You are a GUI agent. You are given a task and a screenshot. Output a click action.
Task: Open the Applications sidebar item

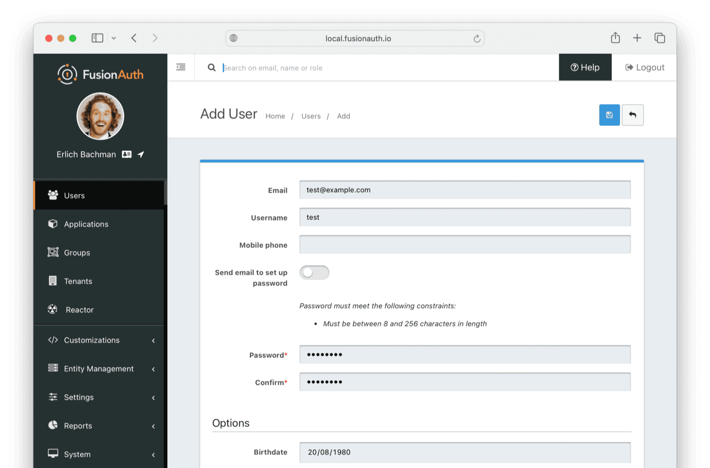[x=86, y=224]
